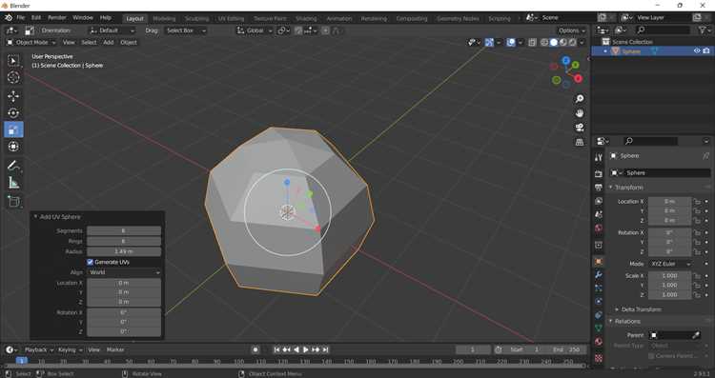715x378 pixels.
Task: Open the Object Data green triangle tab
Action: click(x=599, y=328)
